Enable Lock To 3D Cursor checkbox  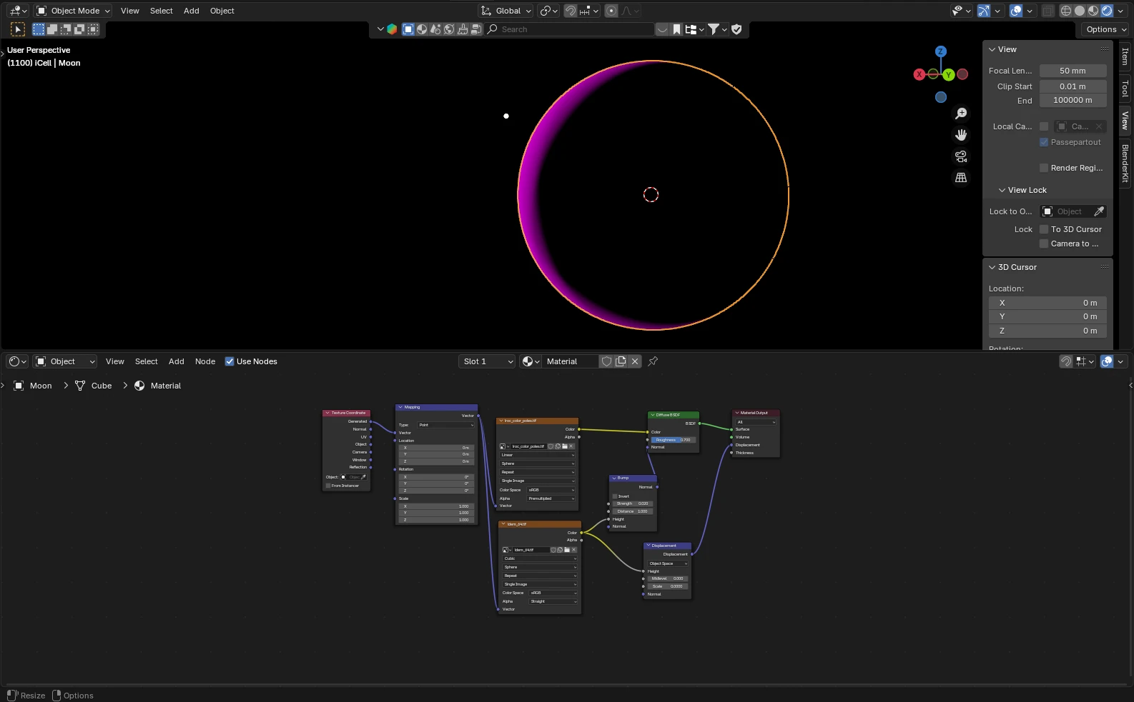pyautogui.click(x=1044, y=229)
